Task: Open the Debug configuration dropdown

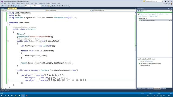Action: pyautogui.click(x=28, y=6)
